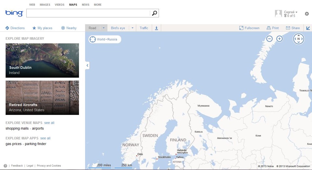Screen dimensions: 312x170
Task: Open parking finder map app
Action: pos(35,144)
